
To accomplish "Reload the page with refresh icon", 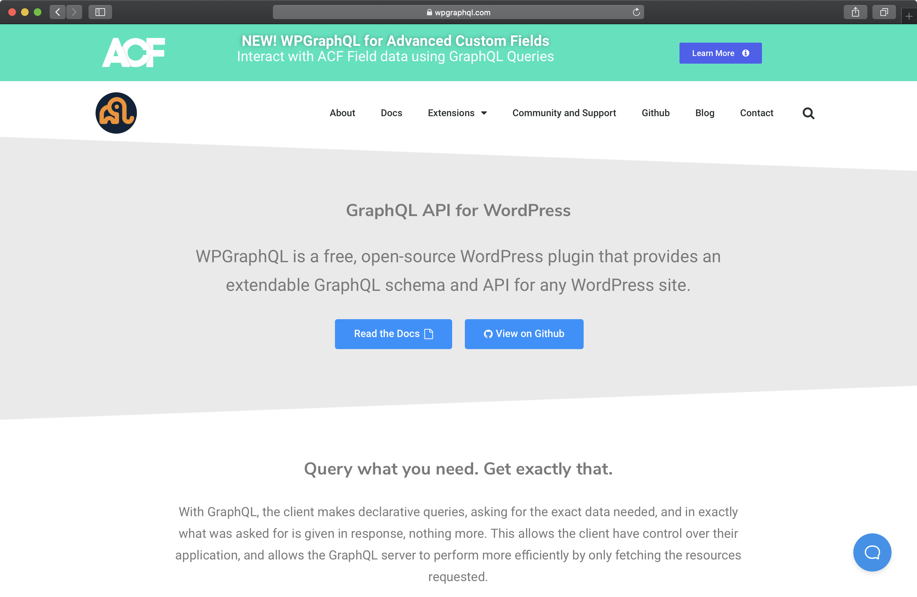I will 636,12.
